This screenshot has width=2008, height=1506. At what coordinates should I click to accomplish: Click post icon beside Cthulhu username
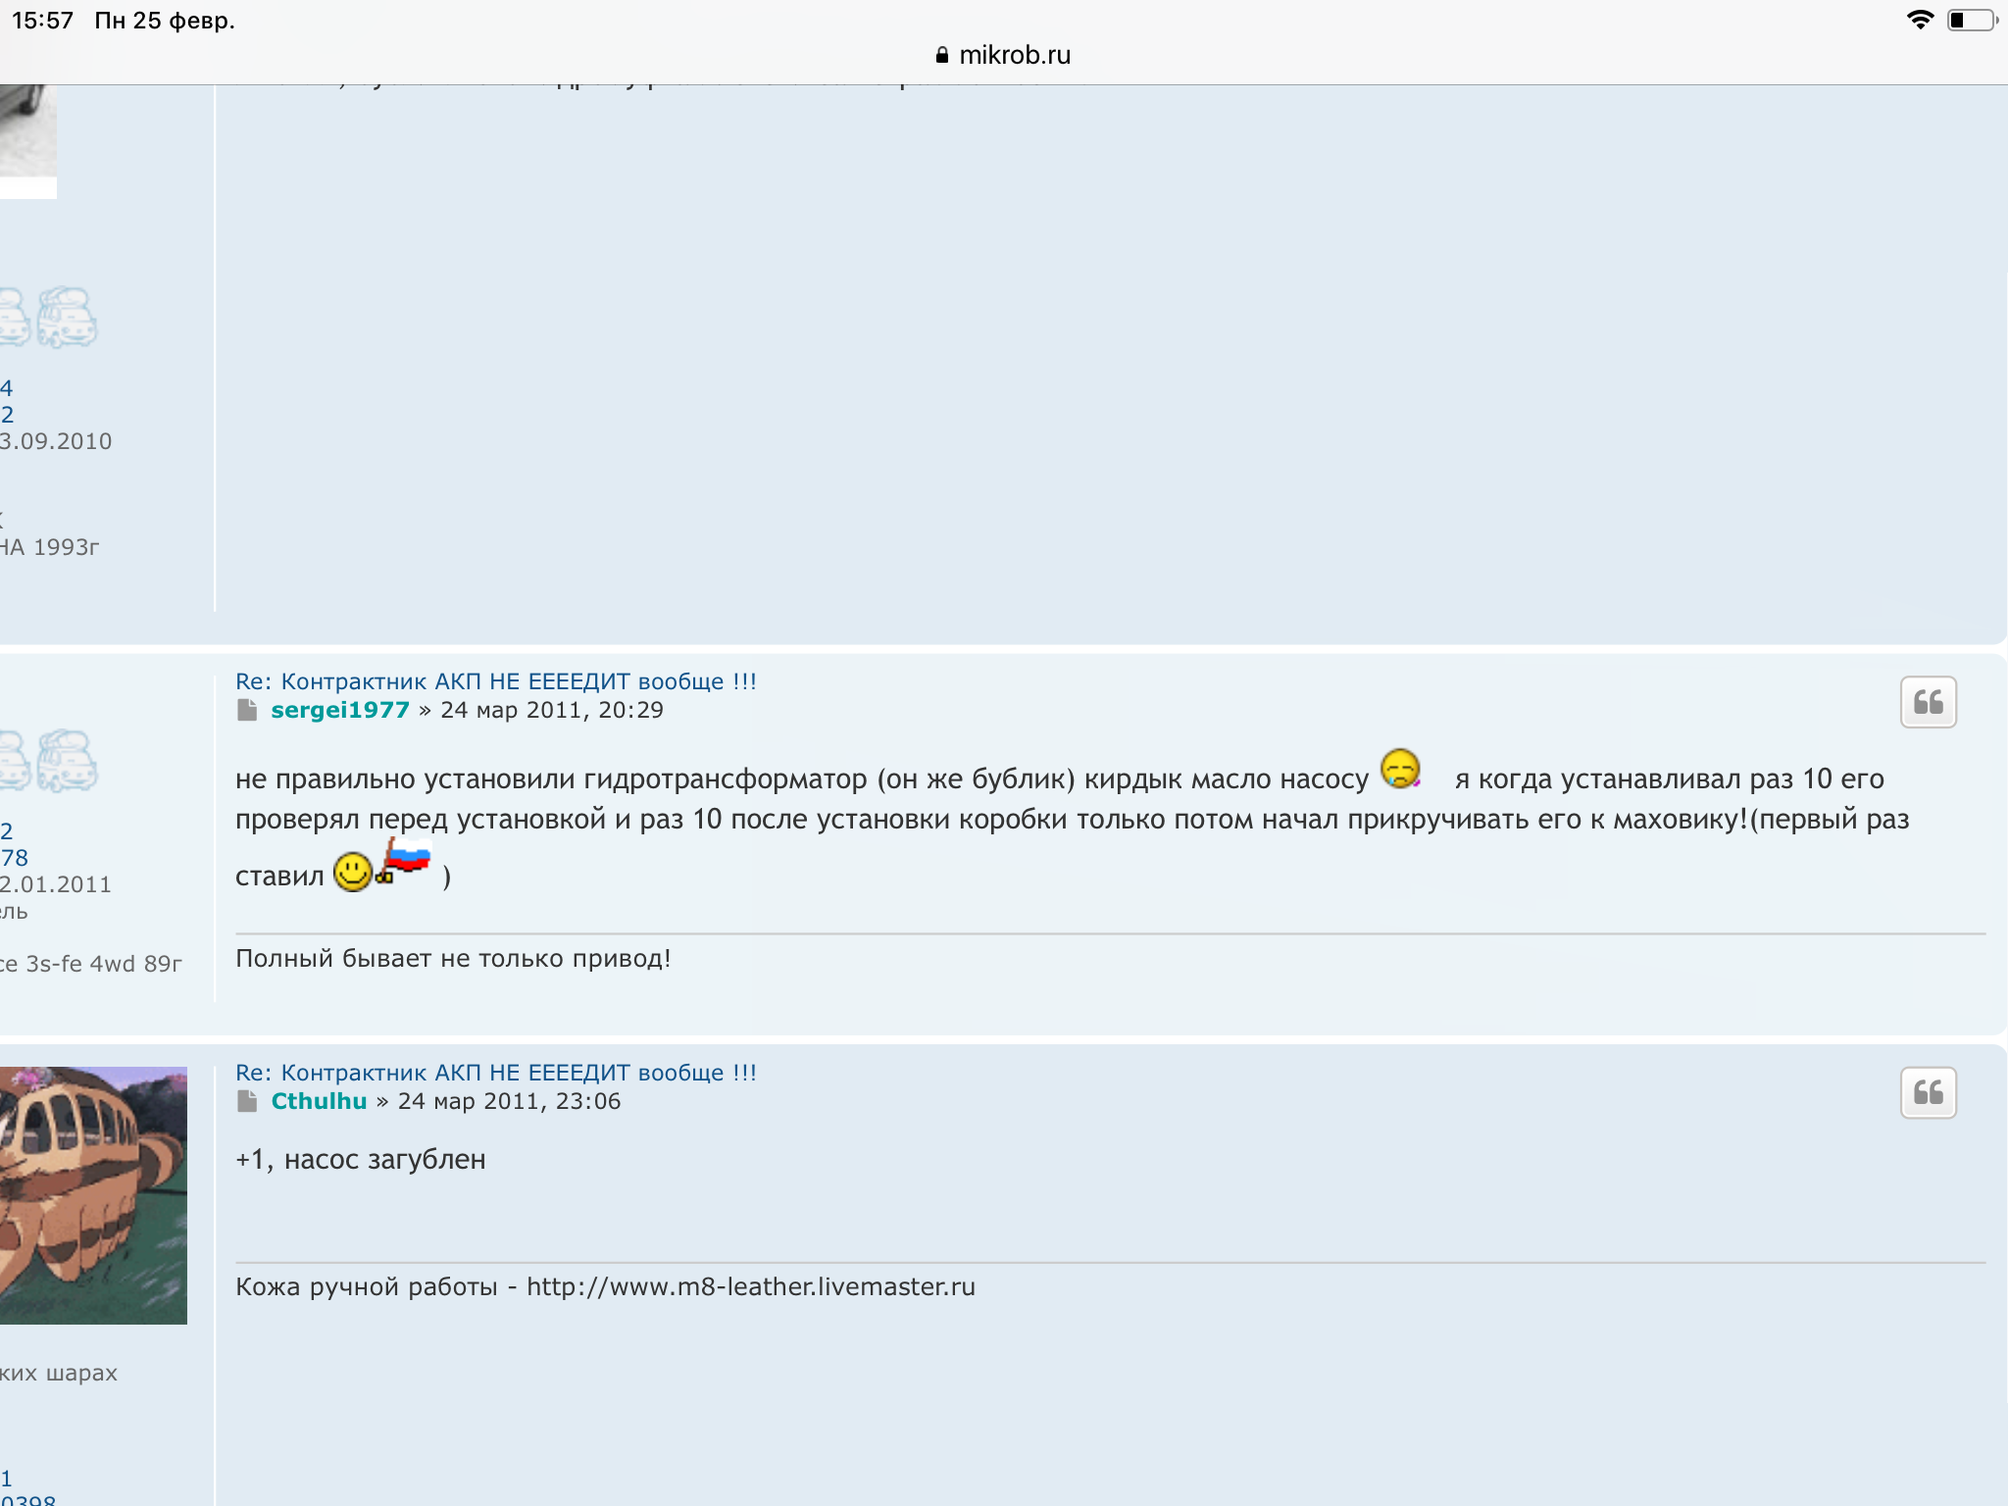coord(247,1101)
